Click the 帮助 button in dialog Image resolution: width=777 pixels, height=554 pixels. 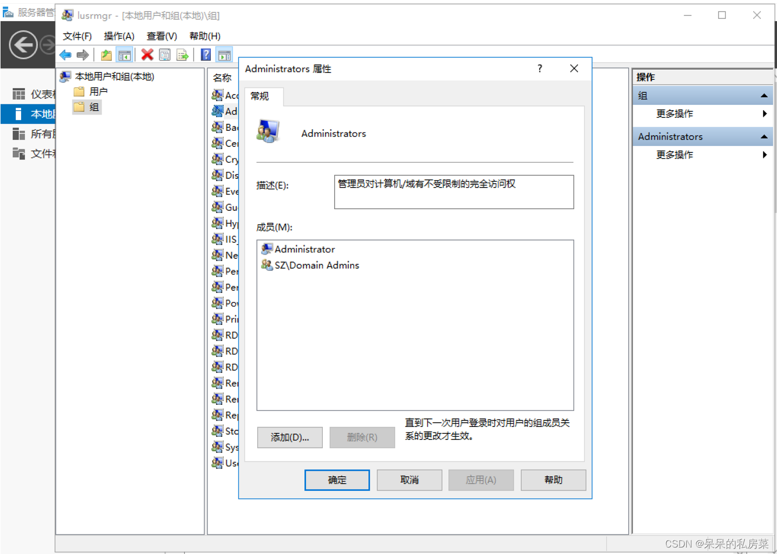click(553, 480)
